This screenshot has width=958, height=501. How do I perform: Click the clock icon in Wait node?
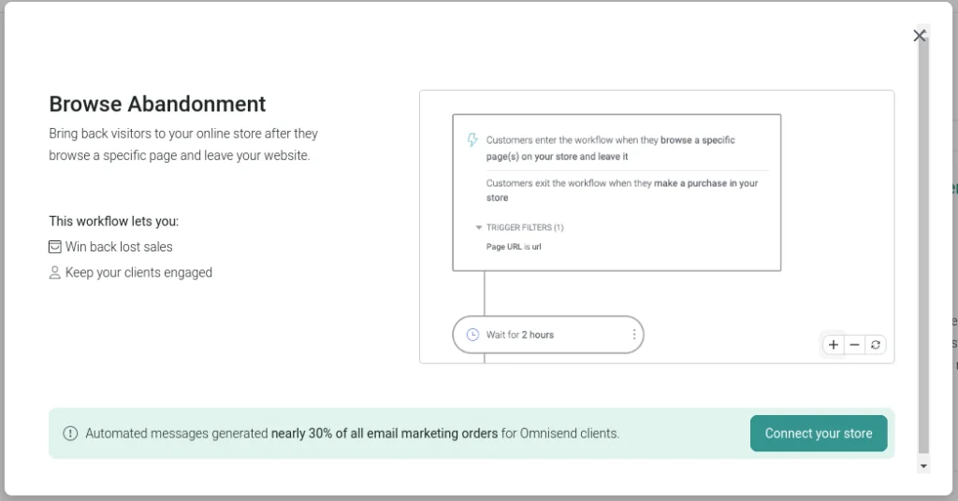point(472,335)
